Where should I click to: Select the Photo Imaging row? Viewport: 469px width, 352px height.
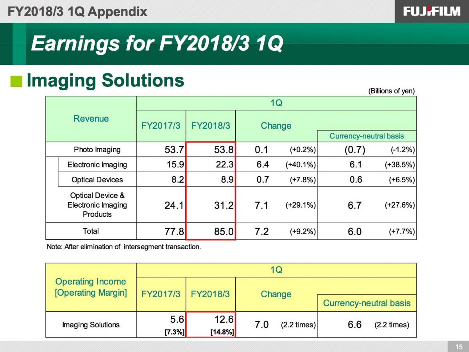pyautogui.click(x=96, y=149)
